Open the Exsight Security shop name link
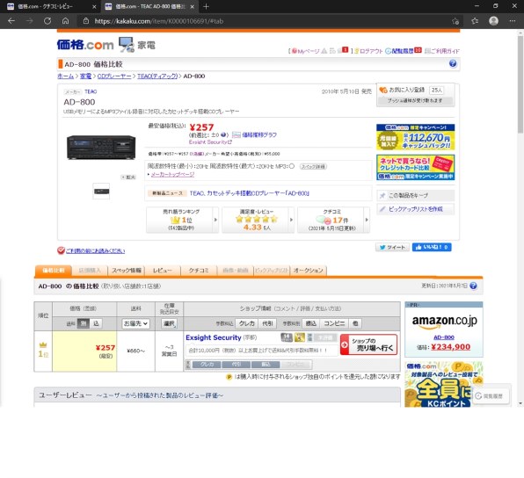Image resolution: width=524 pixels, height=478 pixels. [x=214, y=337]
